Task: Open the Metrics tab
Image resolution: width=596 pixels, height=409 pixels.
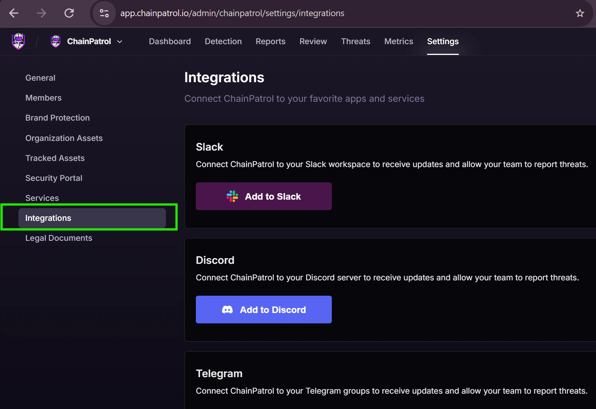Action: (398, 41)
